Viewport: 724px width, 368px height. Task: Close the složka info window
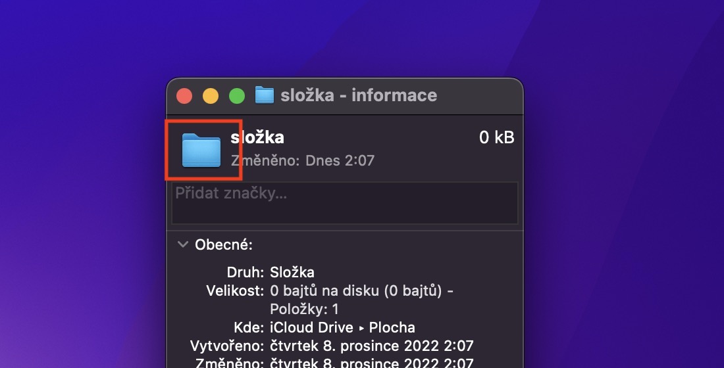(x=184, y=96)
